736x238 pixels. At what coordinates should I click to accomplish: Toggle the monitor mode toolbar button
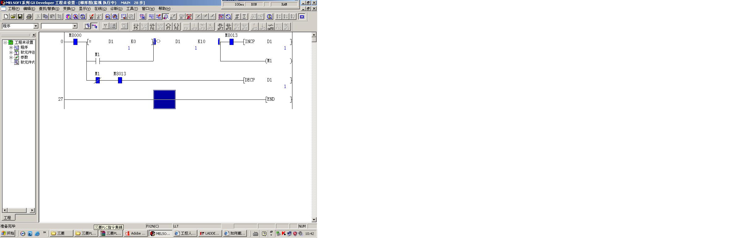click(166, 17)
